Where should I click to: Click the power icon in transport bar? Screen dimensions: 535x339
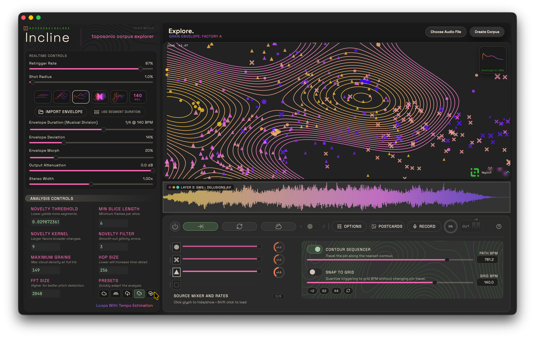click(x=175, y=227)
